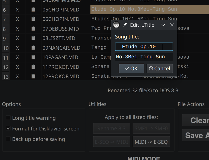Uncheck Format for Disklavier screen
Viewport: 209px width, 160px height.
coord(8,129)
